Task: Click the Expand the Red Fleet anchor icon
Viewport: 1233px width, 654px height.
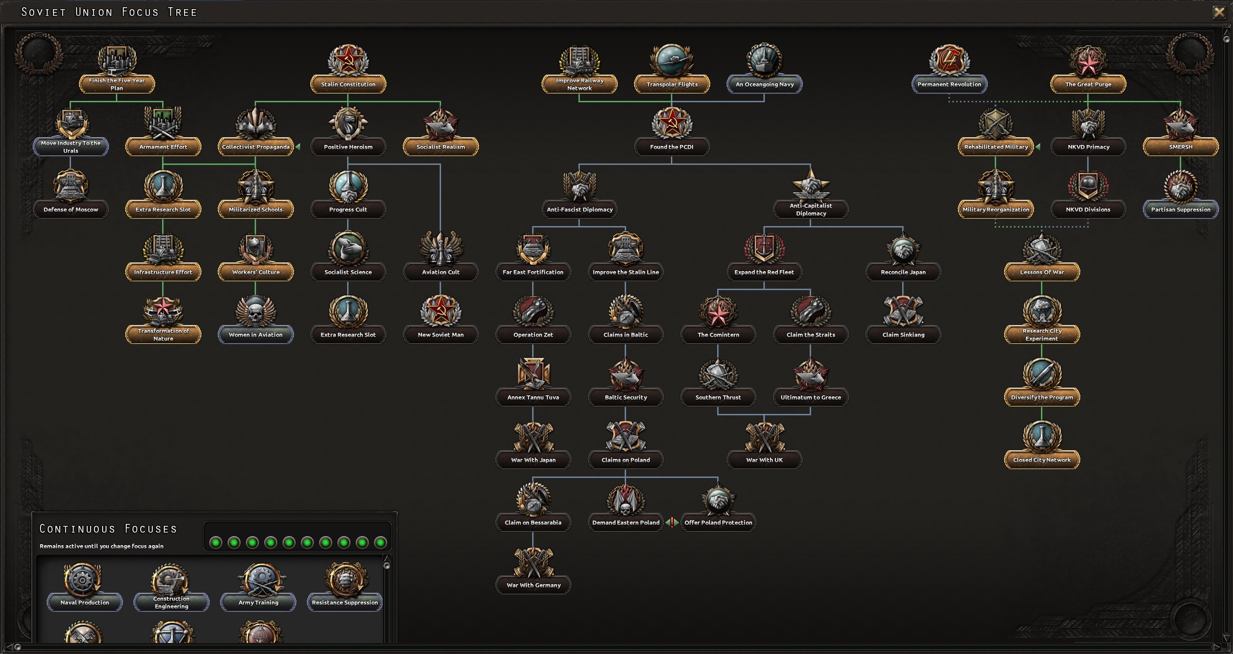Action: pyautogui.click(x=764, y=249)
